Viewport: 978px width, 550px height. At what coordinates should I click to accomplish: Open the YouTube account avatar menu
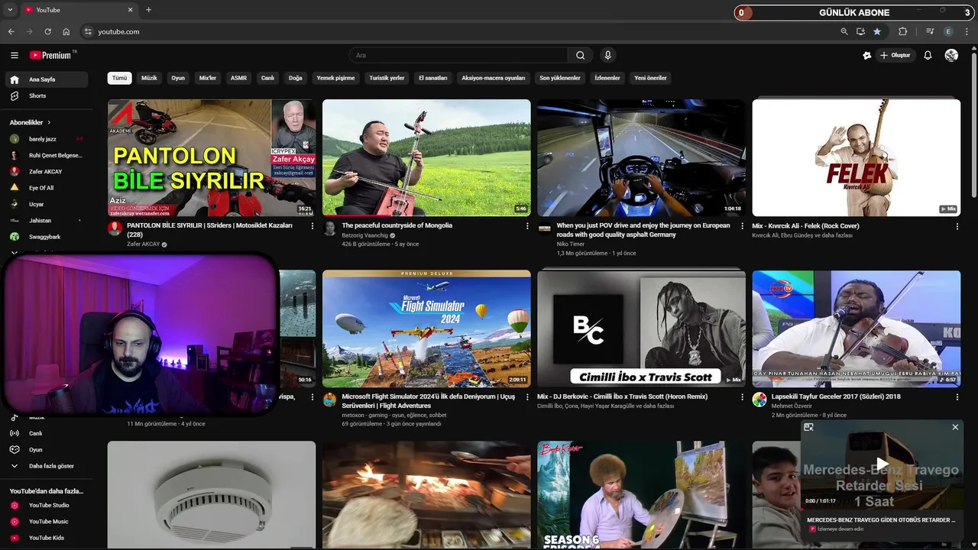click(x=951, y=55)
